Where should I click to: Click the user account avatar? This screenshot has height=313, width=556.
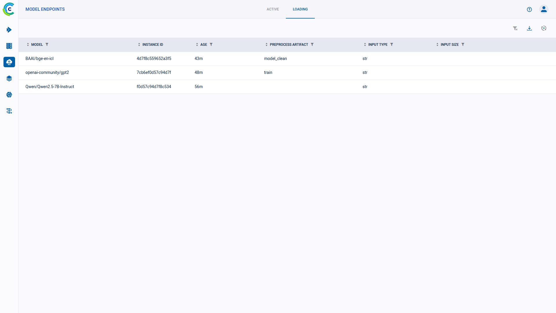(x=544, y=9)
